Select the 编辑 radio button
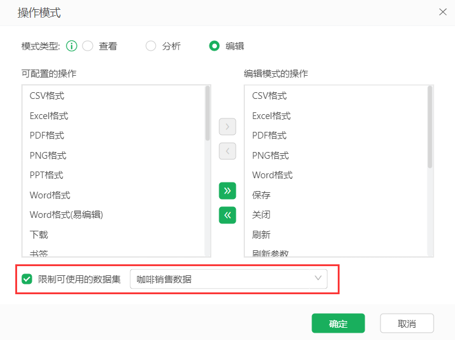The width and height of the screenshot is (455, 340). (214, 46)
